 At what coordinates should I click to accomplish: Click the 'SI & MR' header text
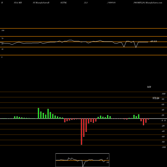click(x=18, y=3)
